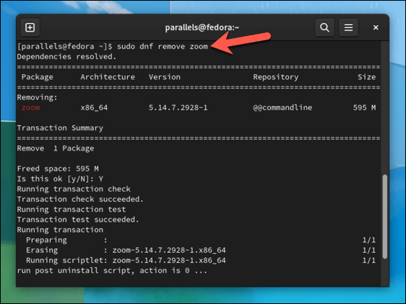Click 'Transaction check succeeded.' line
The image size is (406, 304).
click(80, 200)
